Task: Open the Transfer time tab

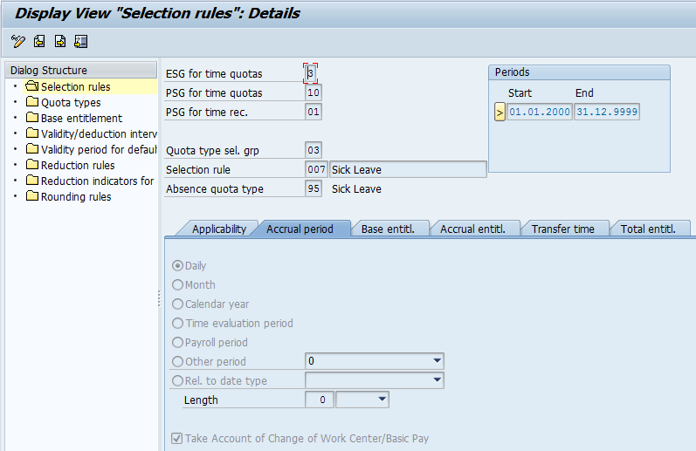Action: coord(562,229)
